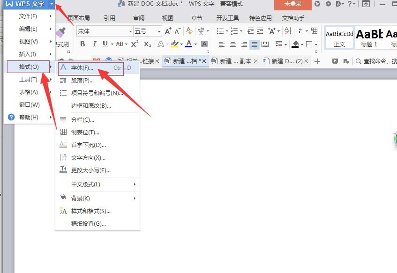Image resolution: width=397 pixels, height=273 pixels.
Task: Click shading paint bucket icon
Action: click(295, 44)
